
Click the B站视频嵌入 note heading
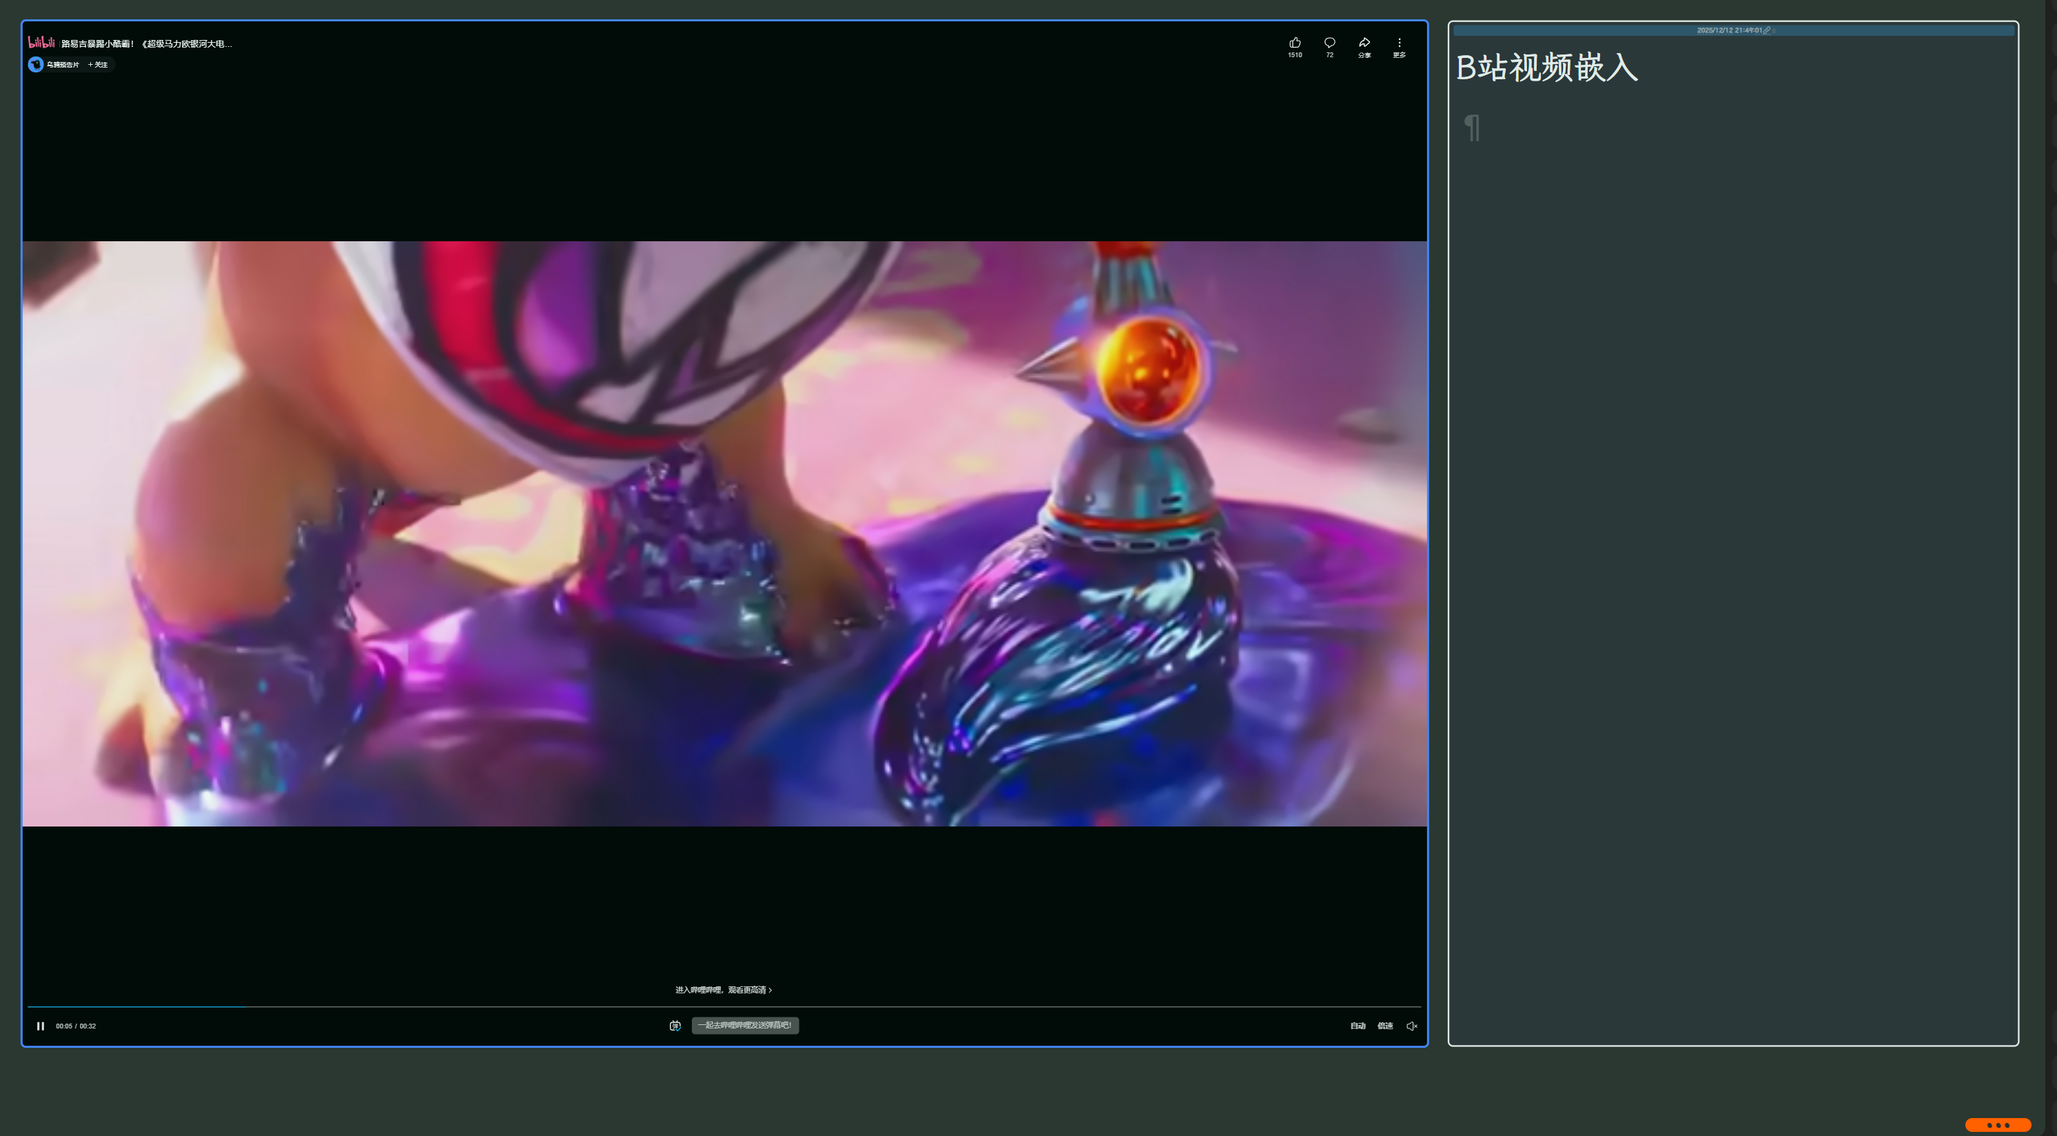(x=1547, y=68)
